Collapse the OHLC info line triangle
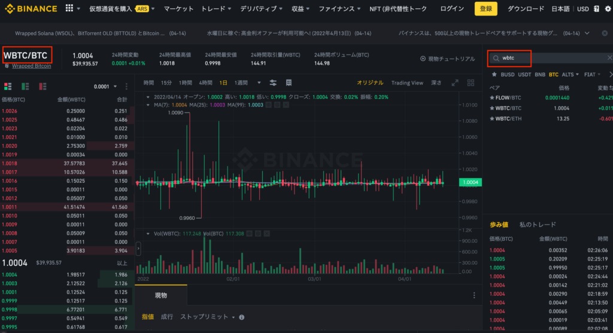The height and width of the screenshot is (333, 613). coord(148,97)
